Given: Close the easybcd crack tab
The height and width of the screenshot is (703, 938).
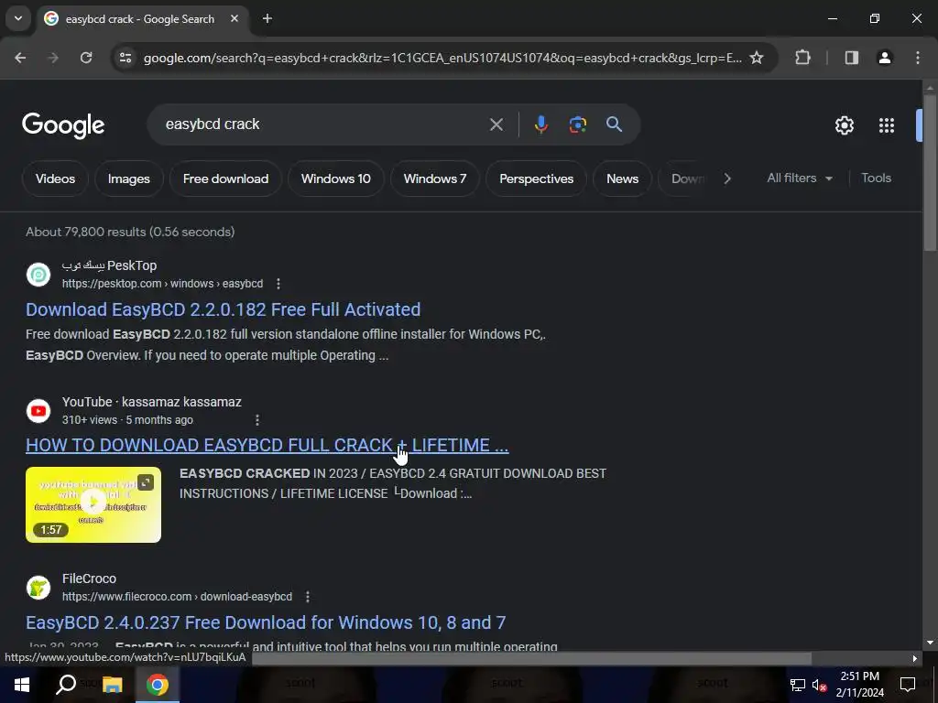Looking at the screenshot, I should pos(234,19).
